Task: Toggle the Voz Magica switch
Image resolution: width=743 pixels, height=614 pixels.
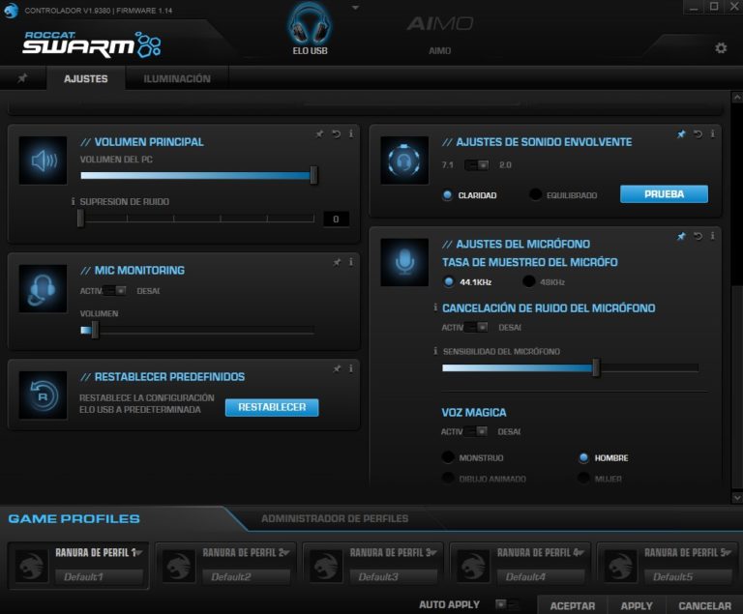Action: point(477,431)
